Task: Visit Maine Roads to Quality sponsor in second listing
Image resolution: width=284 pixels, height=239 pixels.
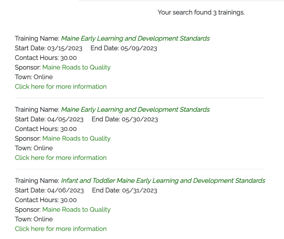Action: [x=76, y=138]
